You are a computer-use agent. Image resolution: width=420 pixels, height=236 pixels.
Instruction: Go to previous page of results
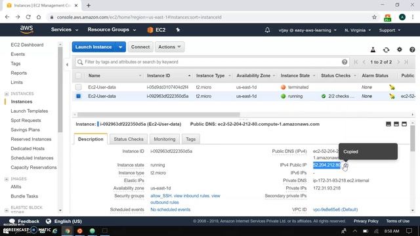click(364, 62)
